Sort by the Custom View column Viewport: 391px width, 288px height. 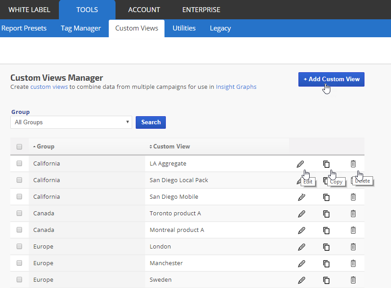coord(171,147)
